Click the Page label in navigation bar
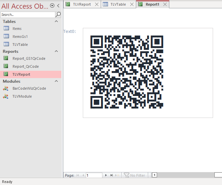This screenshot has width=222, height=185. [70, 175]
